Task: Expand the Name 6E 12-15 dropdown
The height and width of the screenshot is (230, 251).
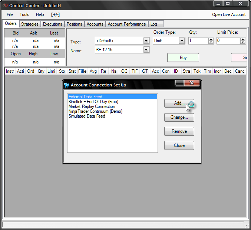Action: (146, 50)
